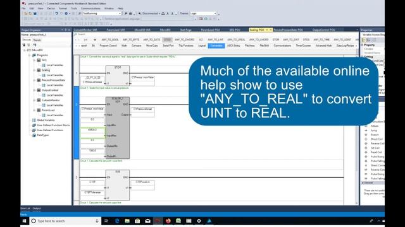Select the SUB block on rung 3

click(118, 185)
